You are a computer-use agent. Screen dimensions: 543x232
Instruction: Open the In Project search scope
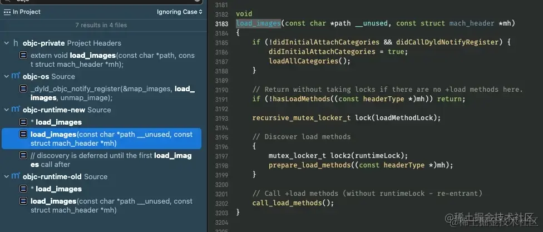tap(22, 12)
